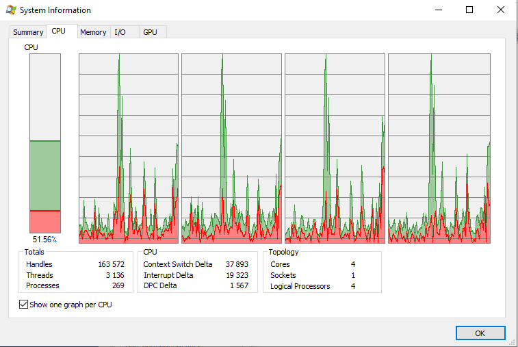The width and height of the screenshot is (518, 347).
Task: Click the DPC Delta value 1 567
Action: point(239,285)
